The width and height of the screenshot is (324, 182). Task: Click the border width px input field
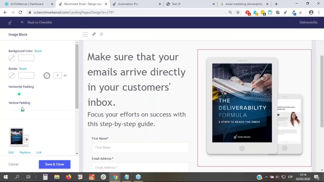coord(57,75)
